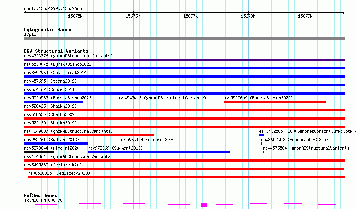The image size is (356, 209).
Task: Click the chr17:15674099..15679665 coordinates text
Action: point(53,9)
